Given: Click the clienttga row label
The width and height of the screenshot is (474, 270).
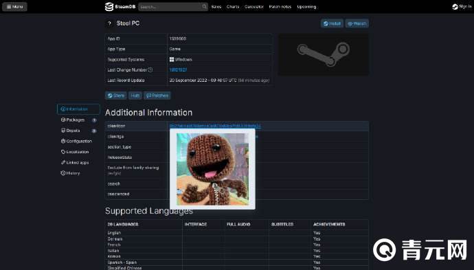Looking at the screenshot, I should click(x=115, y=137).
